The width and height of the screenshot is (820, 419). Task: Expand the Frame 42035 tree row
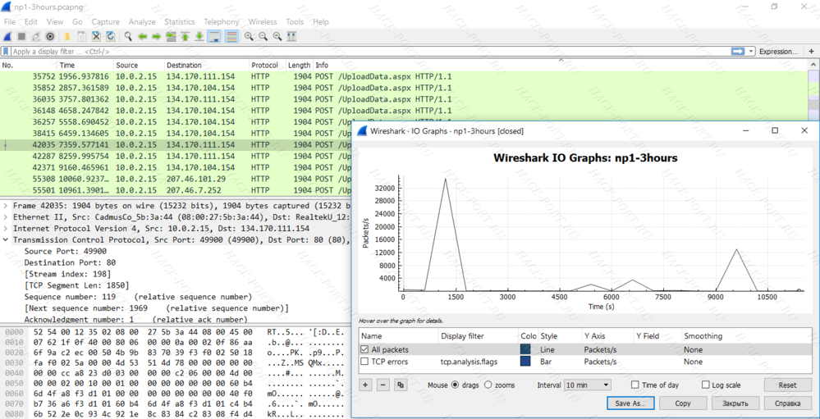click(5, 206)
